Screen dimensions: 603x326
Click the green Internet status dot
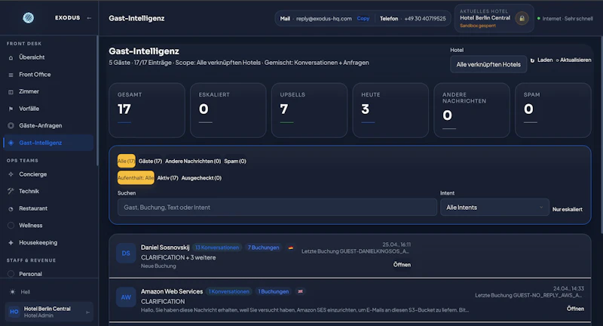(538, 18)
